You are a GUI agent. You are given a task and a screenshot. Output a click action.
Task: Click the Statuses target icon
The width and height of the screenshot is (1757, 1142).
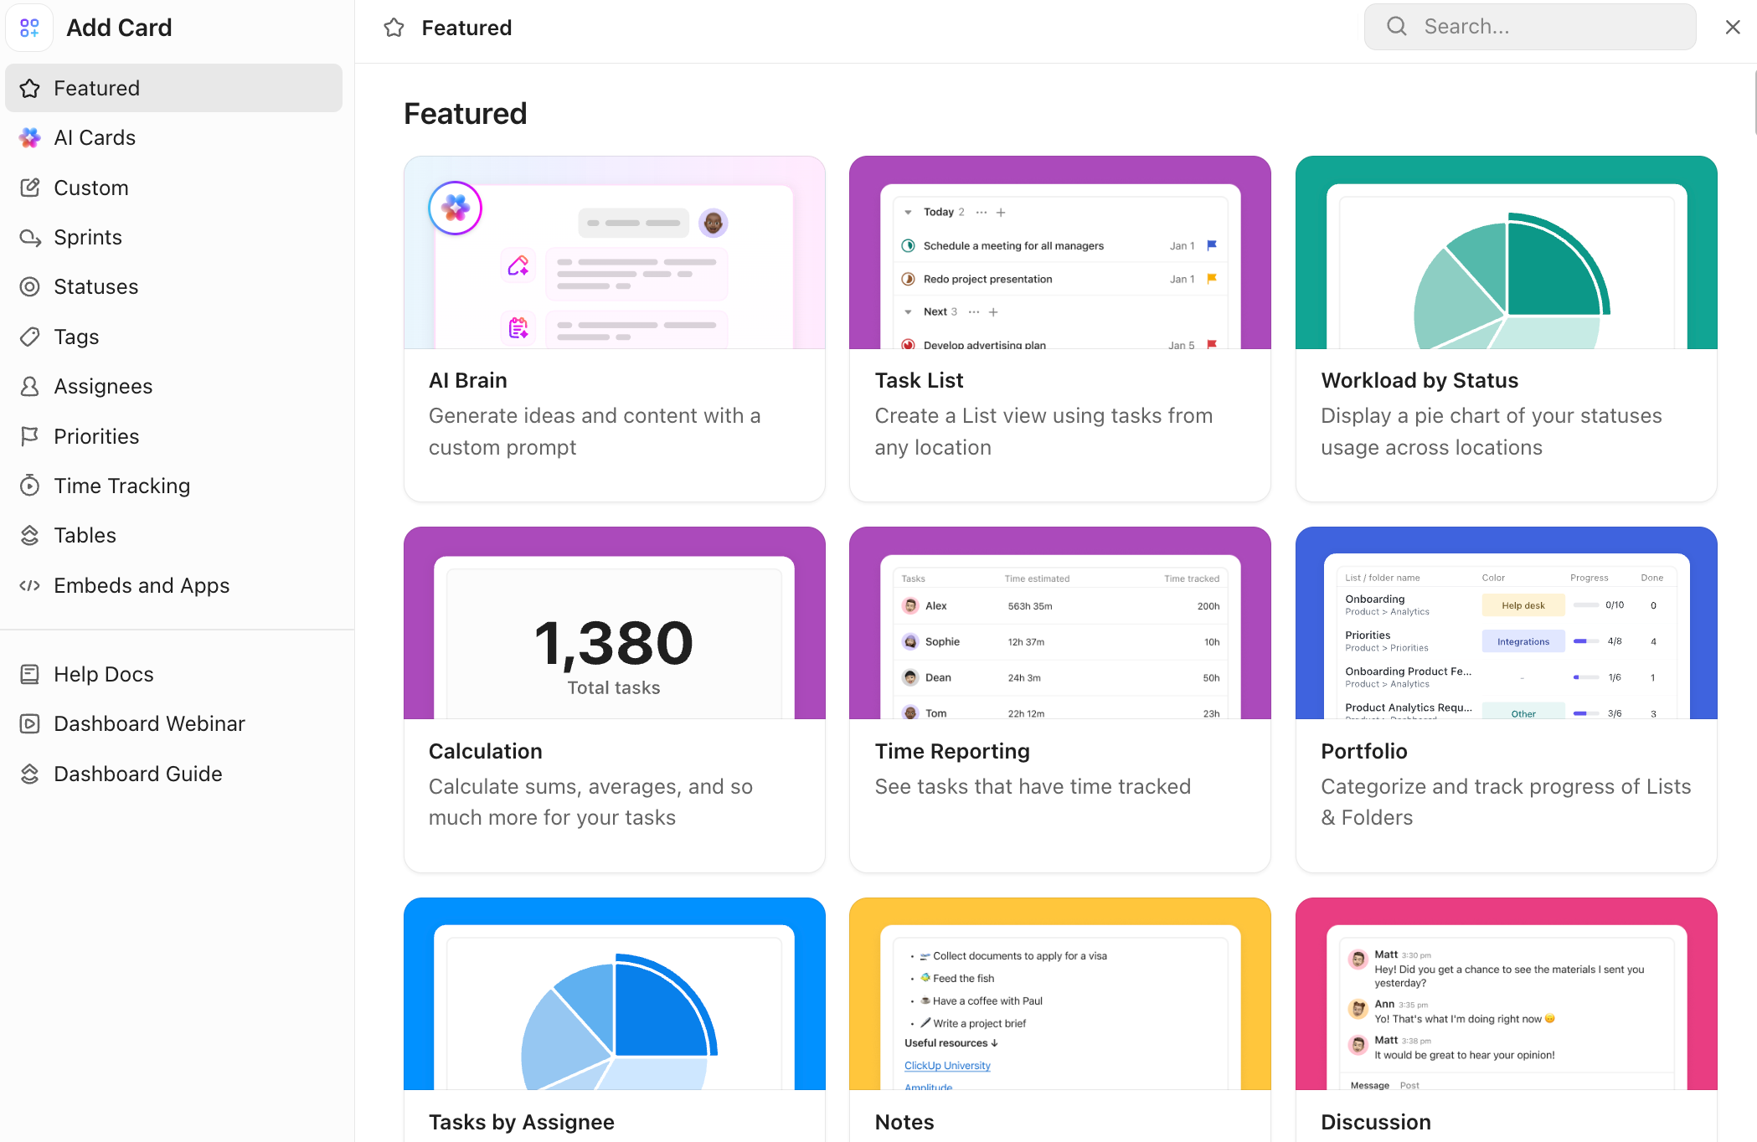tap(30, 286)
